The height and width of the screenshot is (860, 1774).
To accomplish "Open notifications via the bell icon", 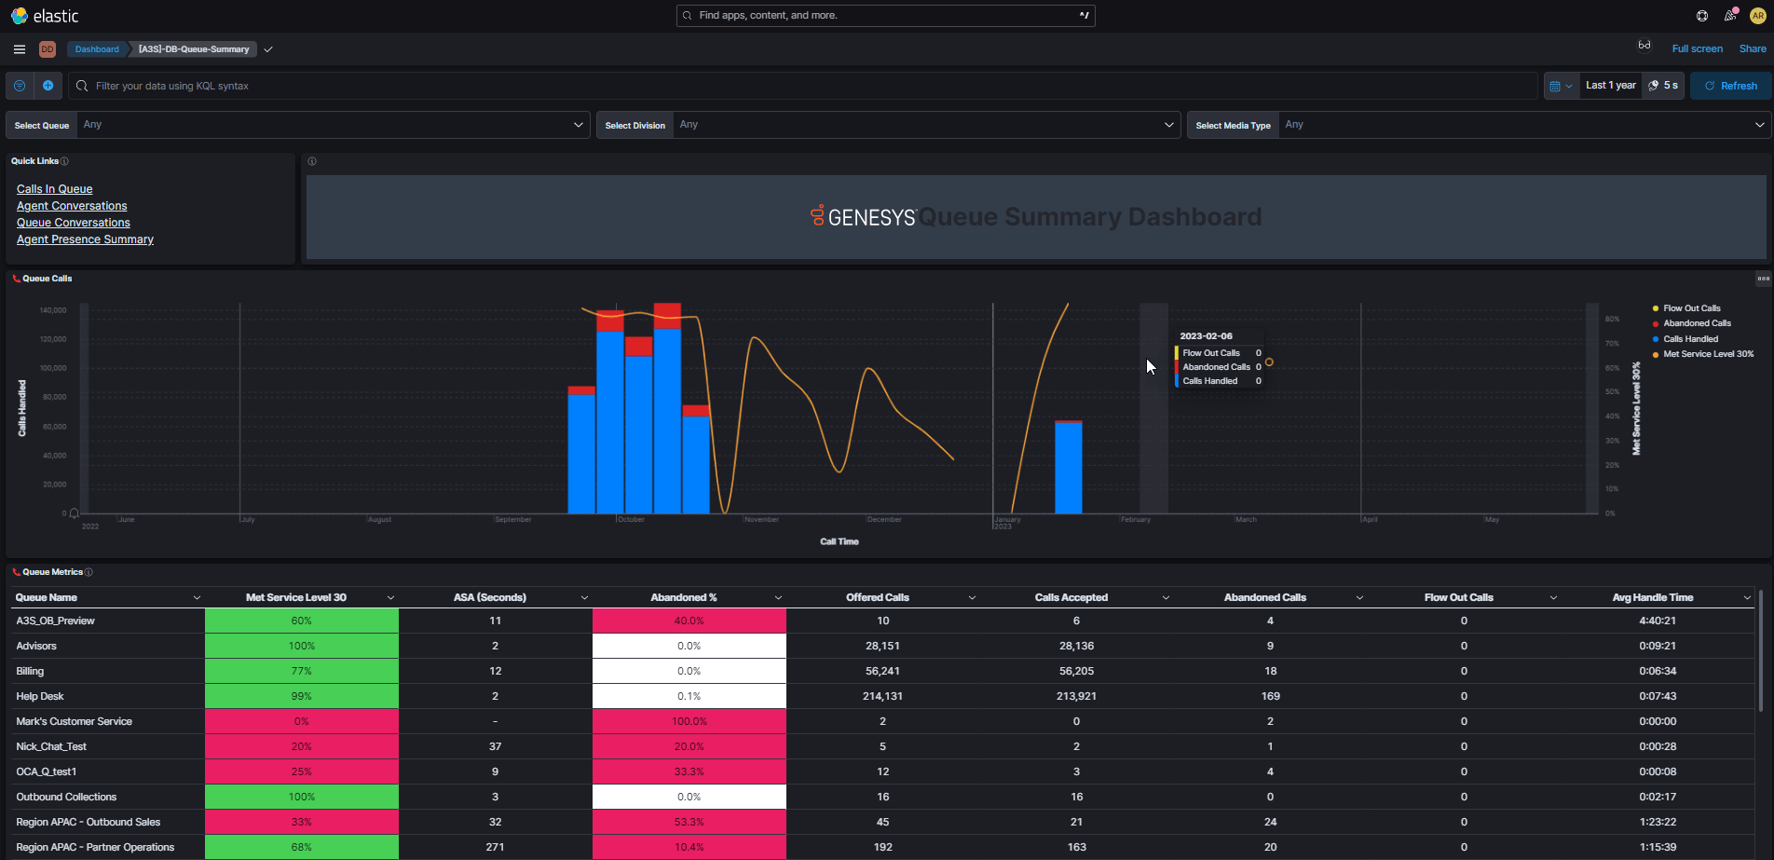I will 1731,15.
